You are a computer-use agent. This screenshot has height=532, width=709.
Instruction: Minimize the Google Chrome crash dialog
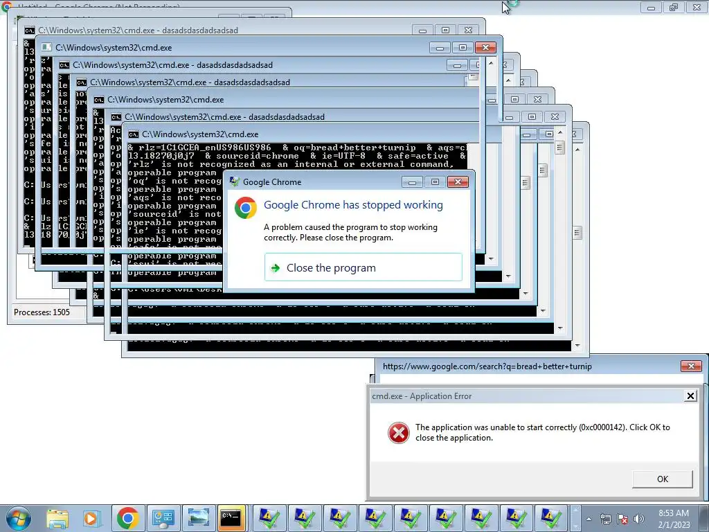click(x=412, y=182)
